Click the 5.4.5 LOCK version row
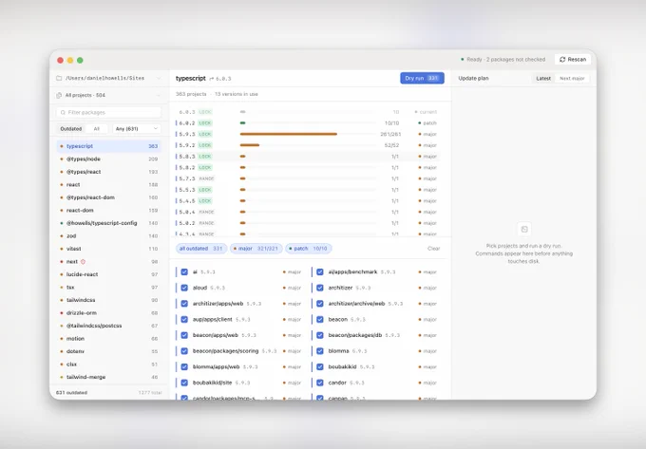Viewport: 646px width, 449px height. (x=308, y=201)
